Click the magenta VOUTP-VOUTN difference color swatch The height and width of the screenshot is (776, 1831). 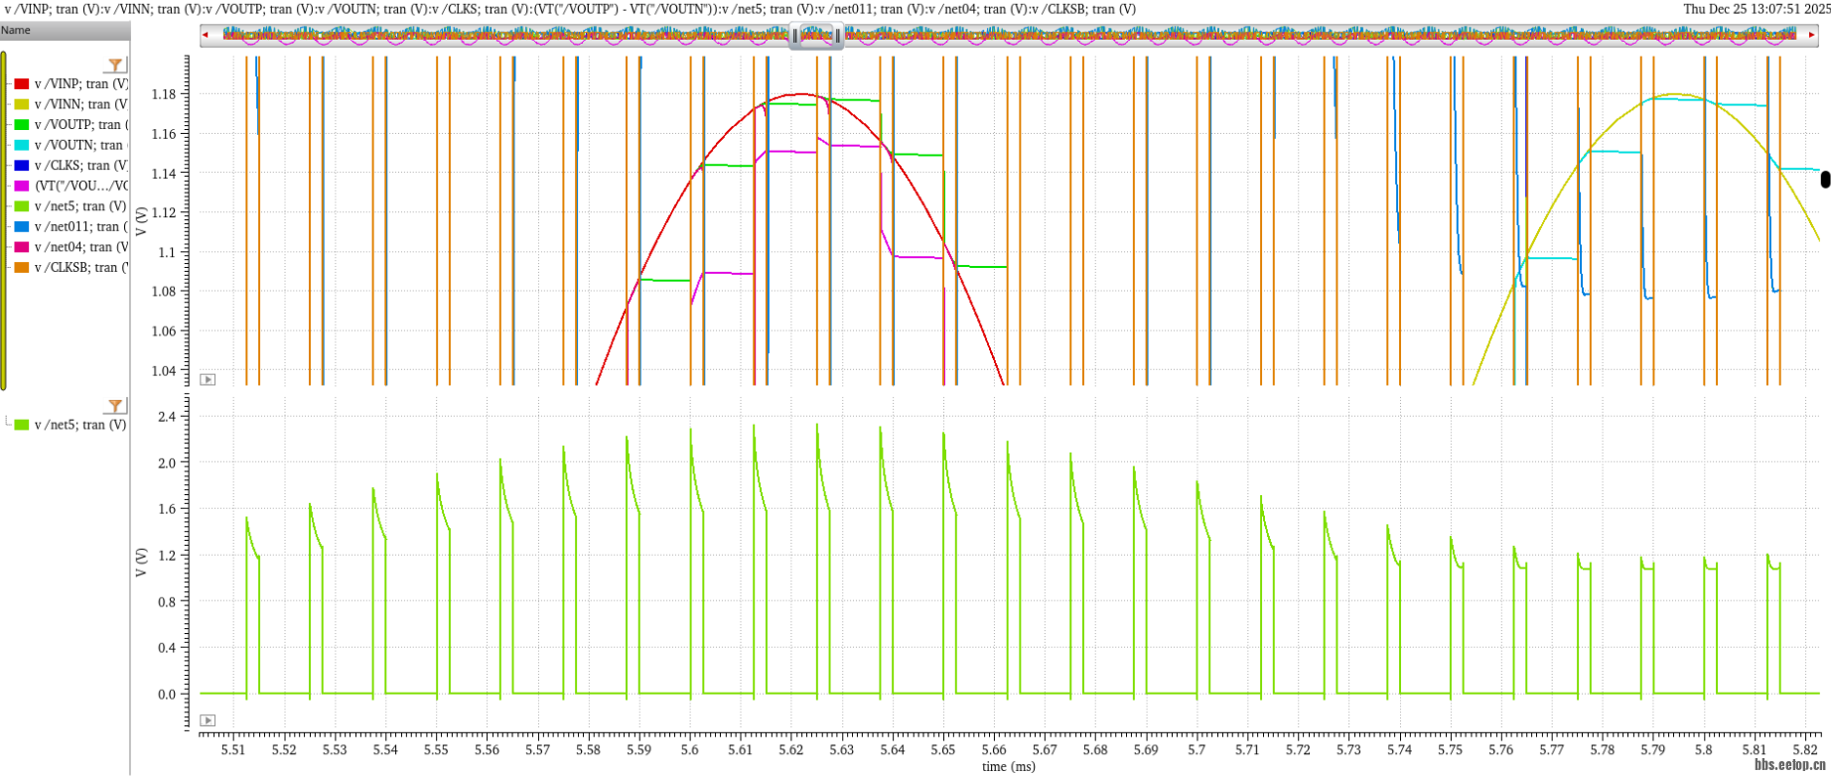tap(22, 187)
